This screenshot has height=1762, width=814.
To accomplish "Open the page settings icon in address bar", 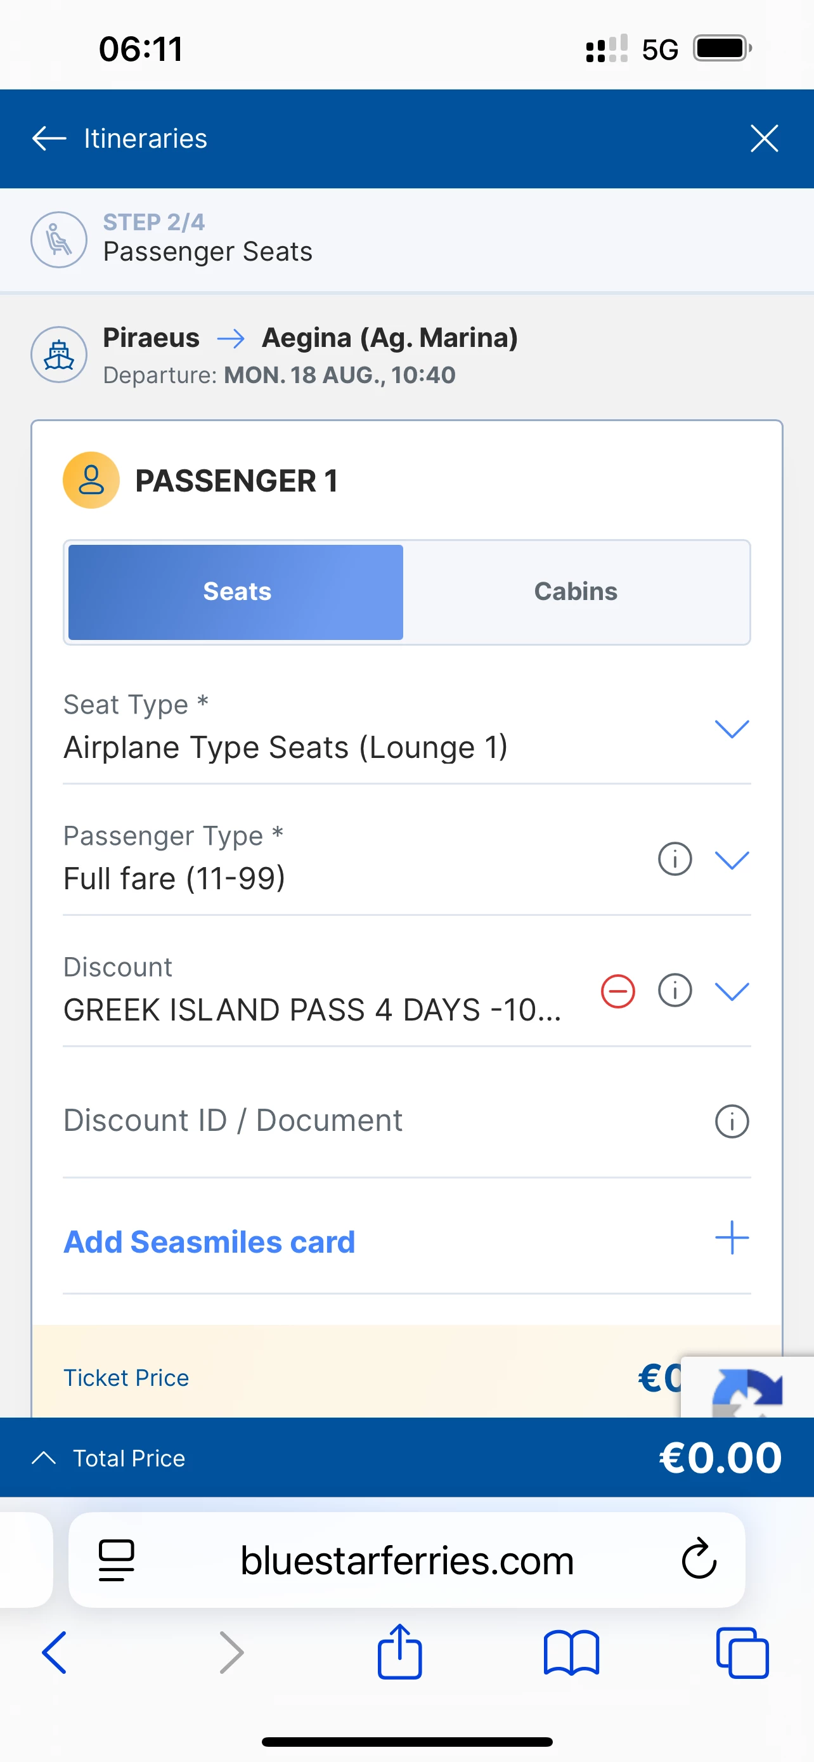I will point(116,1560).
